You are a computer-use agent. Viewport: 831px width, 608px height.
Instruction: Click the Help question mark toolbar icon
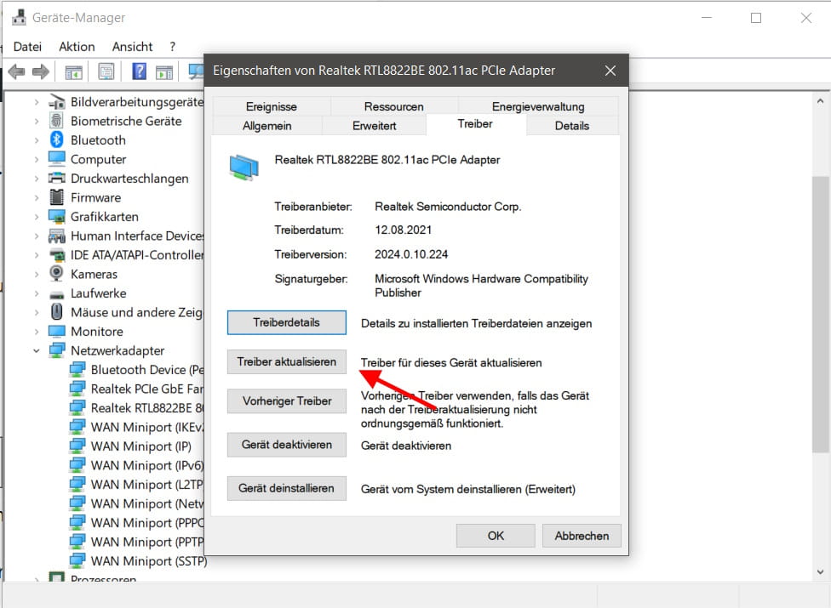[138, 71]
